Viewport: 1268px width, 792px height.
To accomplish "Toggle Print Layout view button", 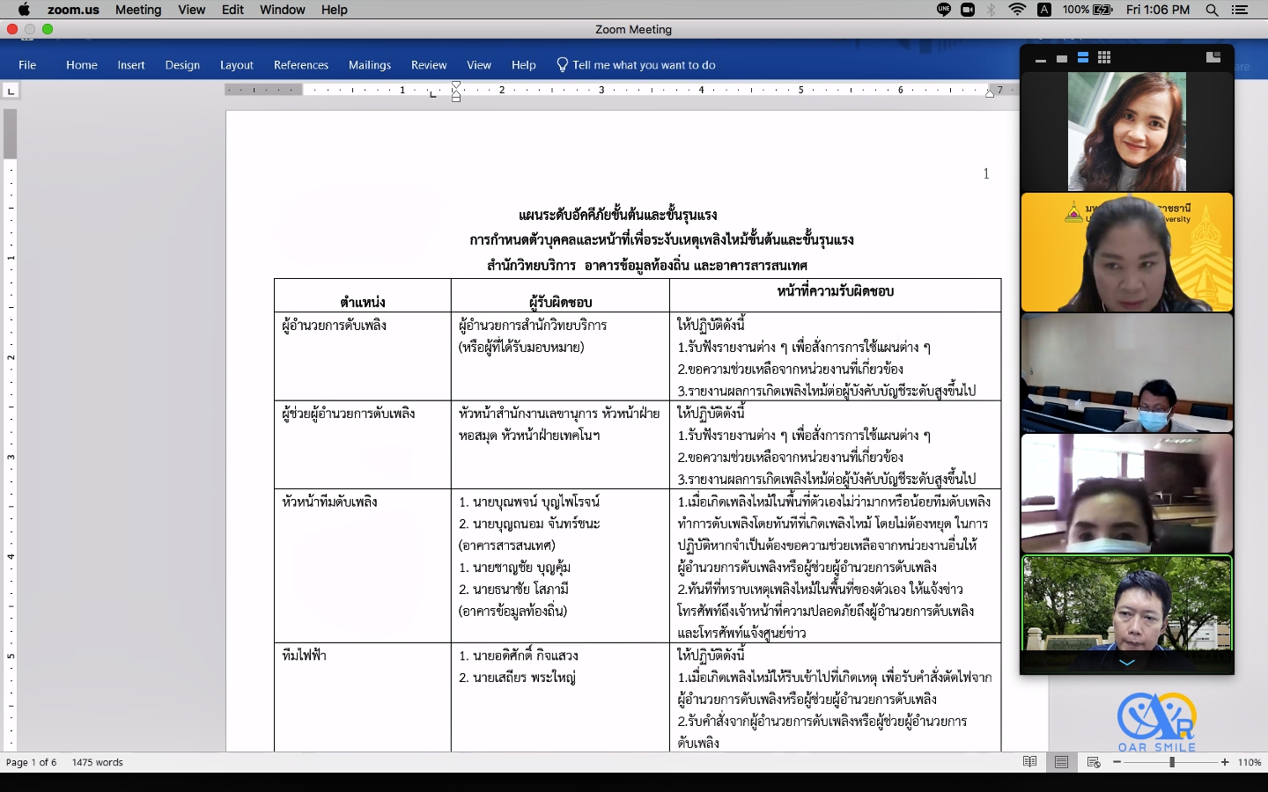I will 1062,762.
